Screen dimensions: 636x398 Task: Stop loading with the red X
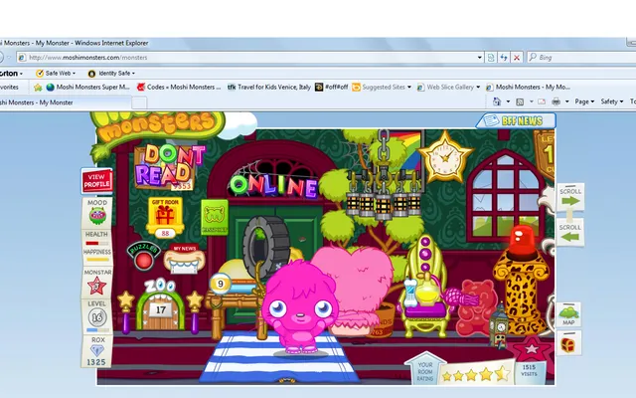[x=517, y=58]
